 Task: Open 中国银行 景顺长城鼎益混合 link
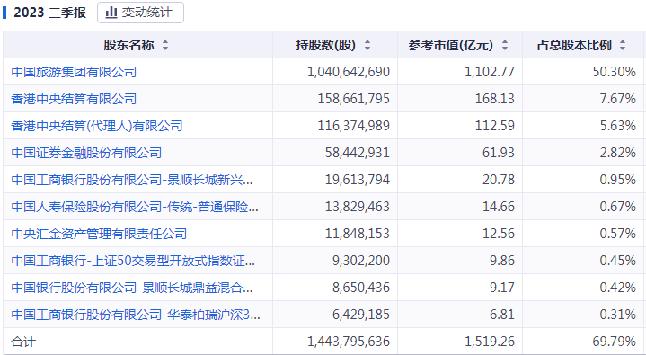tap(132, 288)
